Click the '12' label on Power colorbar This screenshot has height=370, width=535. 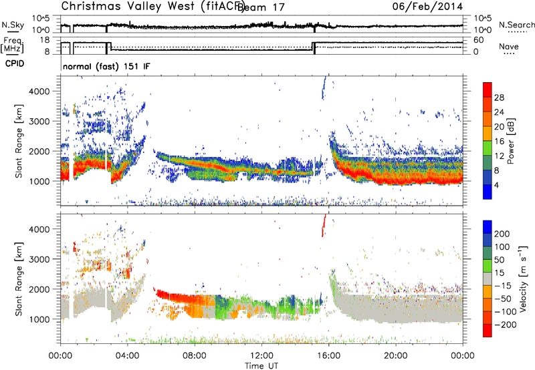click(x=499, y=156)
